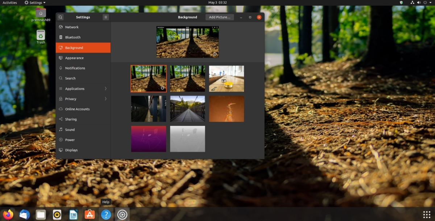This screenshot has height=221, width=435.
Task: Click the Add Picture button
Action: tap(220, 17)
